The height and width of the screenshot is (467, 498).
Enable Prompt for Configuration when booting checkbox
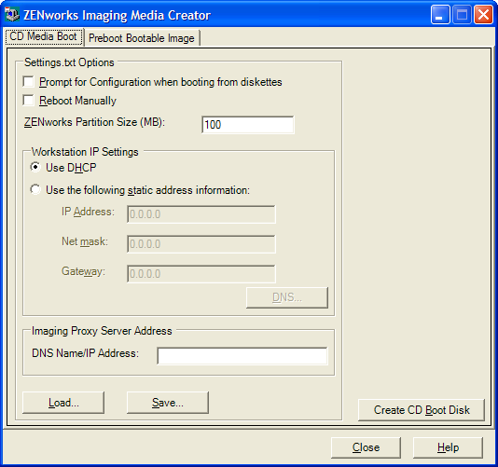[29, 82]
